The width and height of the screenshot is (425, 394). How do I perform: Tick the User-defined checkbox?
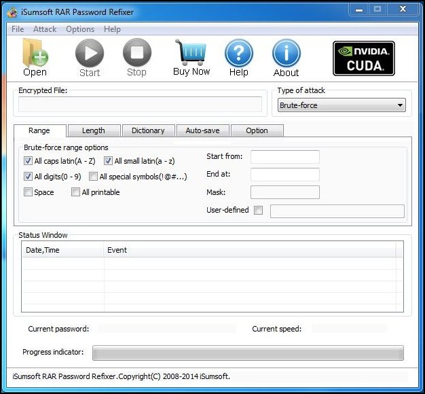(258, 210)
